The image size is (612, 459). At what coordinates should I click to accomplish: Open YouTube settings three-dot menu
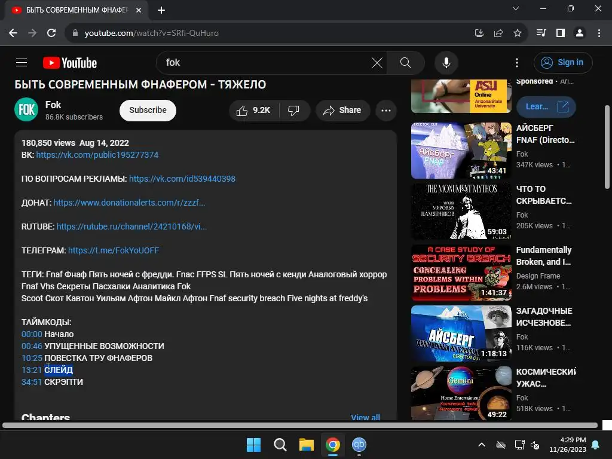[517, 62]
